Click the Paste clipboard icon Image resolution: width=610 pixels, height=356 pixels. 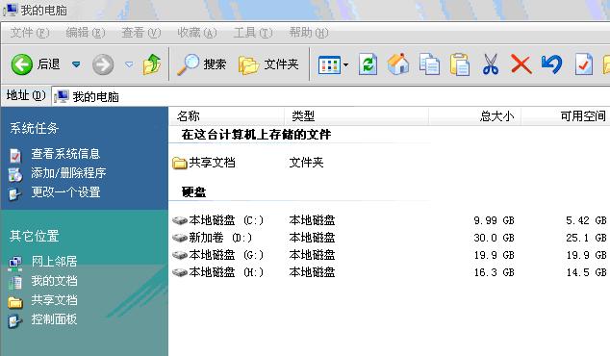(x=460, y=64)
